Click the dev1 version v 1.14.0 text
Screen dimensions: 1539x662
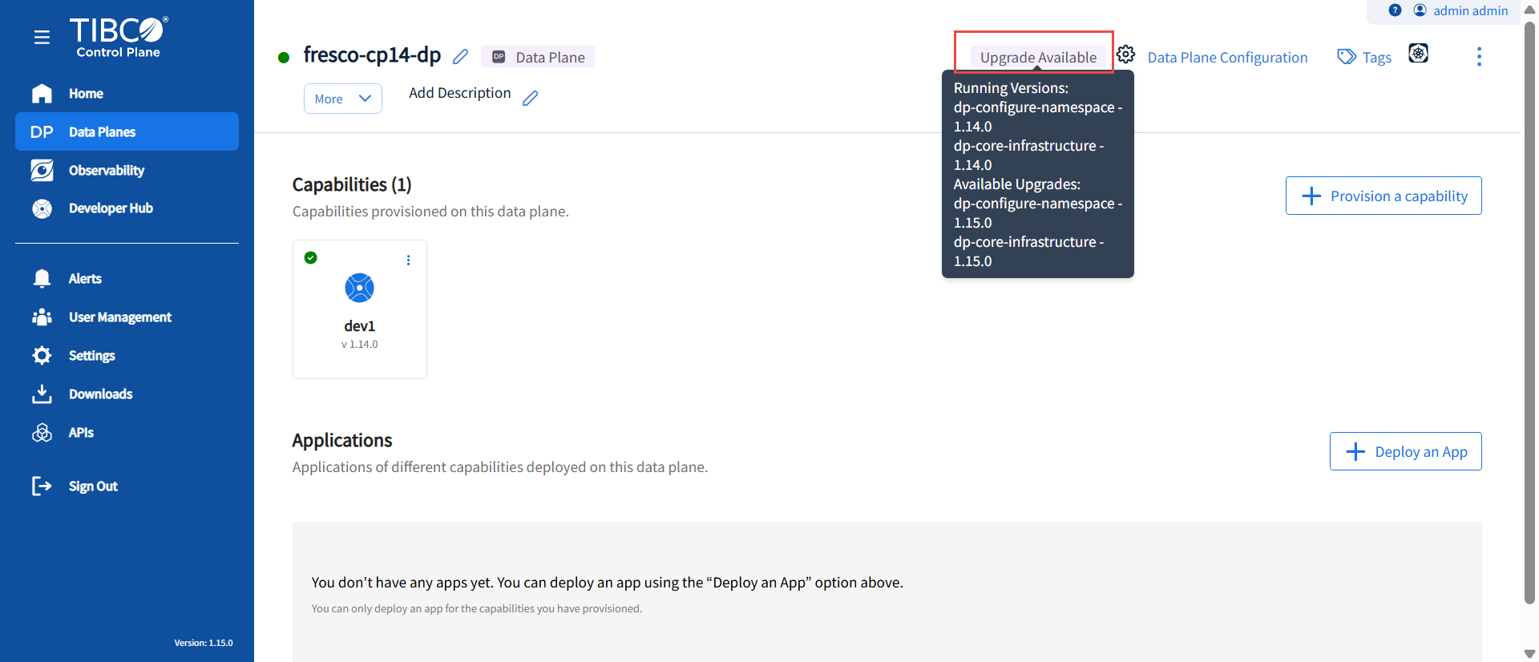point(359,345)
